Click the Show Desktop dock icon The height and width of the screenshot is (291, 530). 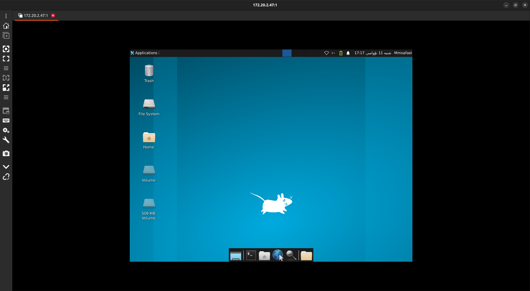tap(236, 256)
